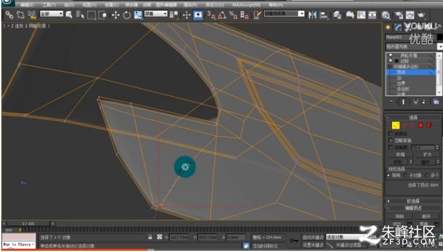Screen dimensions: 443x252
Task: Click the 移除 button
Action: coord(399,217)
